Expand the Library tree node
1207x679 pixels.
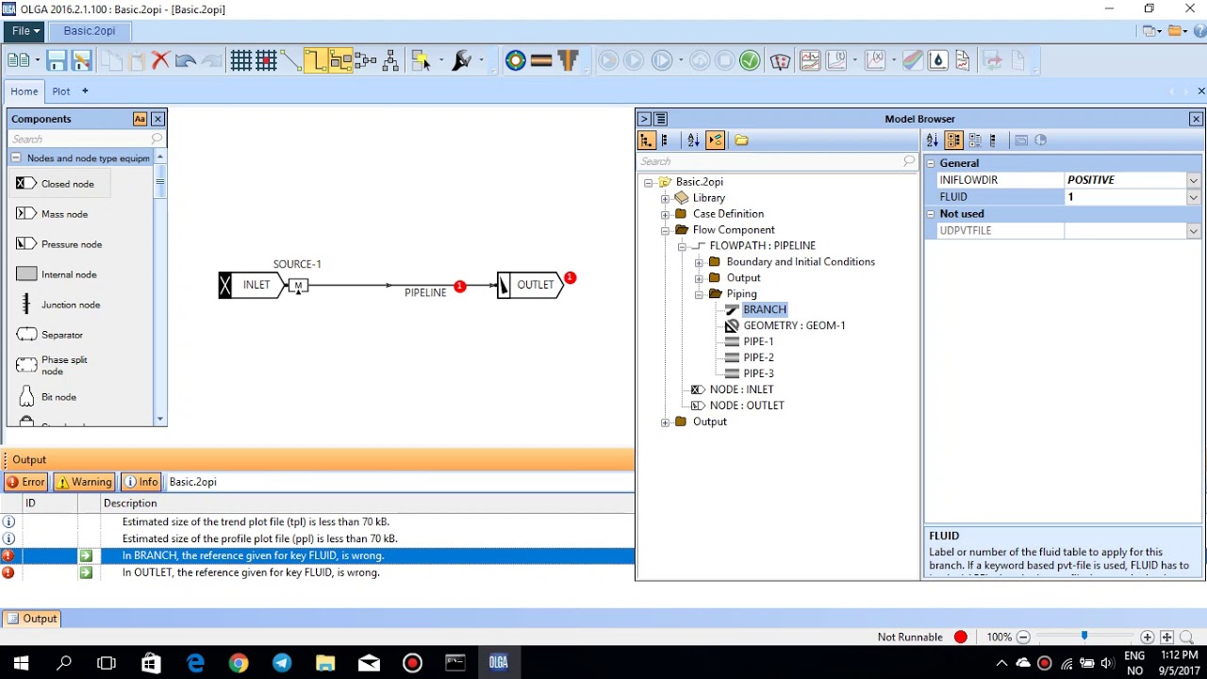pos(665,198)
